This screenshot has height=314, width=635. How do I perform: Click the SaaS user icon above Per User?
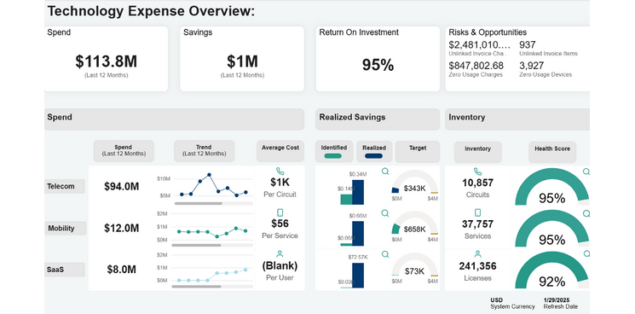280,254
